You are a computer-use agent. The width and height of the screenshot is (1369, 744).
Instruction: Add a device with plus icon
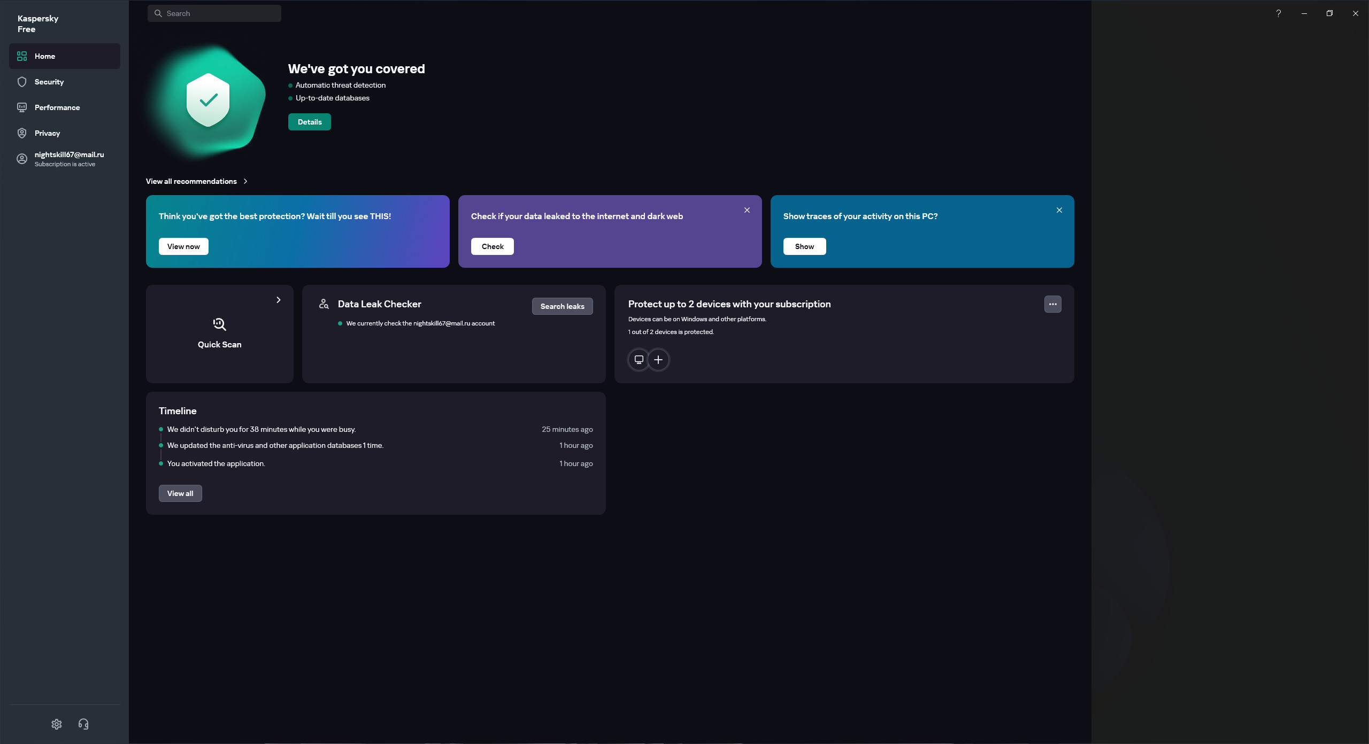[x=658, y=360]
